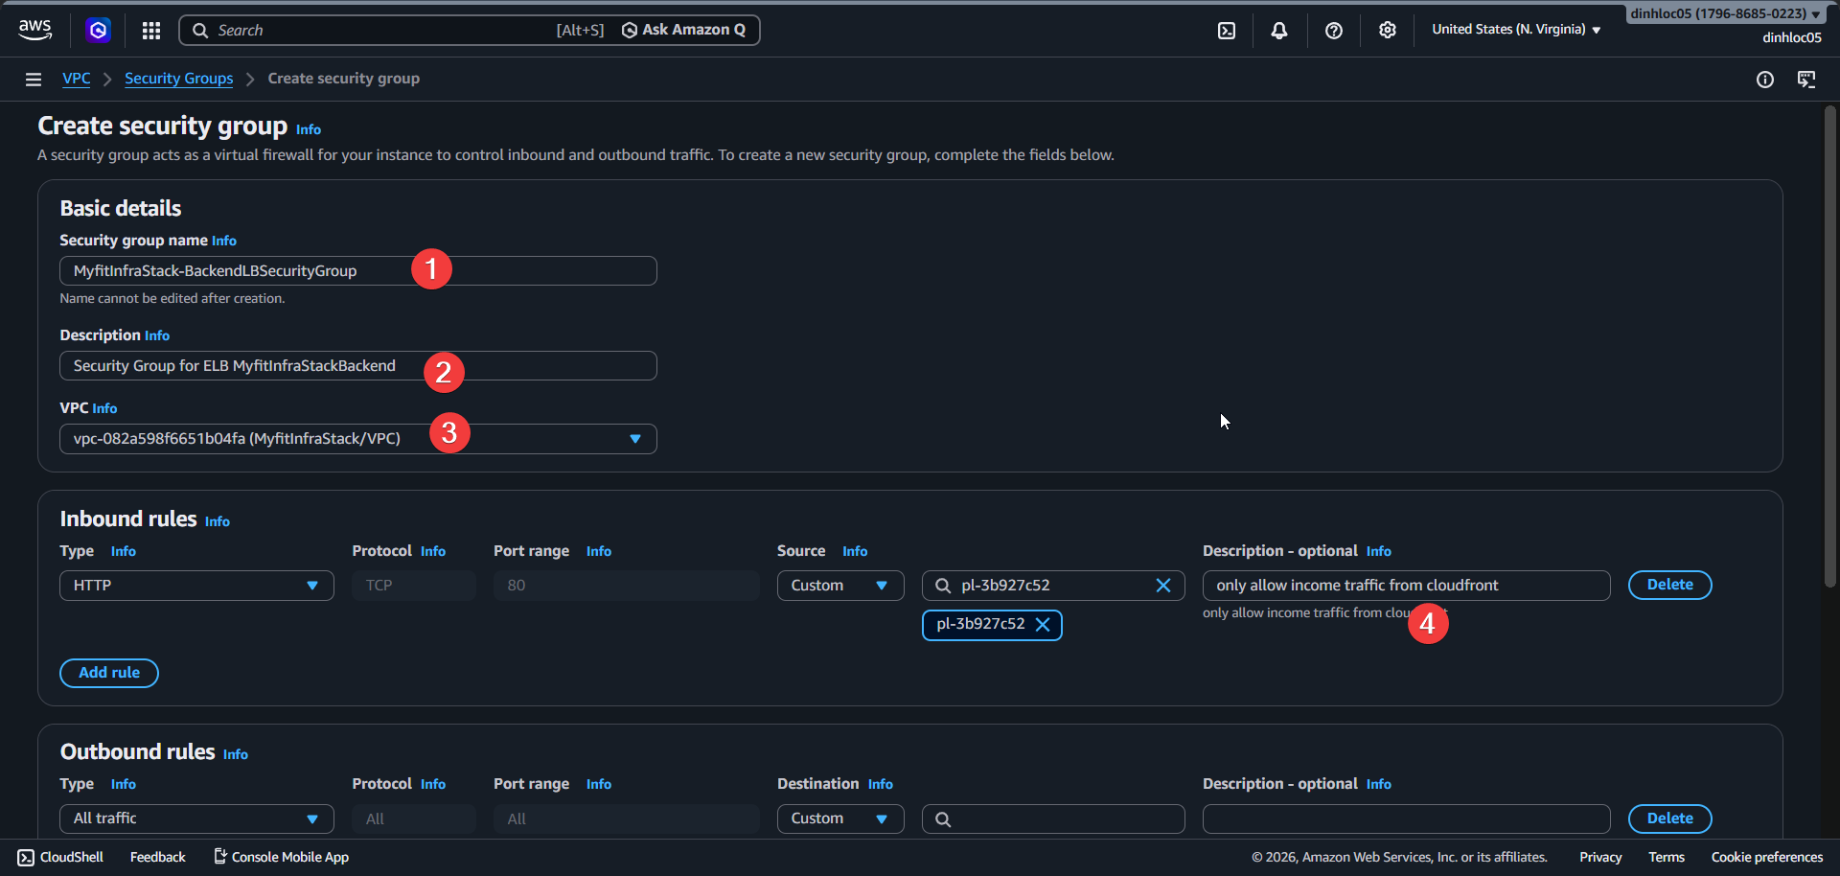Open the help question mark menu
1840x876 pixels.
click(x=1333, y=31)
